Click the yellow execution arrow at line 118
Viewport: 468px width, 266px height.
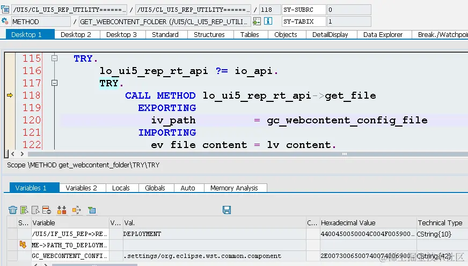[10, 95]
